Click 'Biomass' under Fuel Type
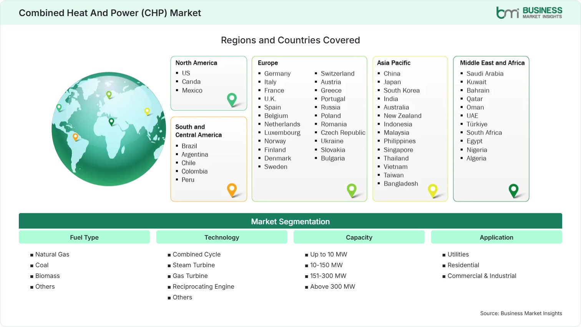The height and width of the screenshot is (327, 581). [x=48, y=276]
